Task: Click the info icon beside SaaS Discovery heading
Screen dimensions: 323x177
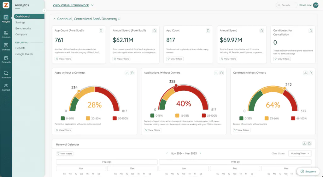Action: [x=119, y=19]
